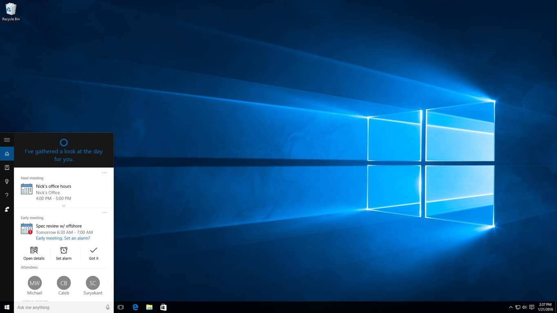Screen dimensions: 557x313
Task: Launch Microsoft Edge from the taskbar
Action: [x=135, y=307]
